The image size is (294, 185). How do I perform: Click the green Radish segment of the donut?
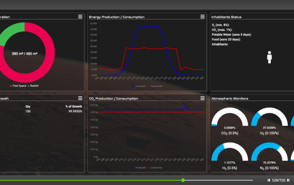[x=9, y=34]
